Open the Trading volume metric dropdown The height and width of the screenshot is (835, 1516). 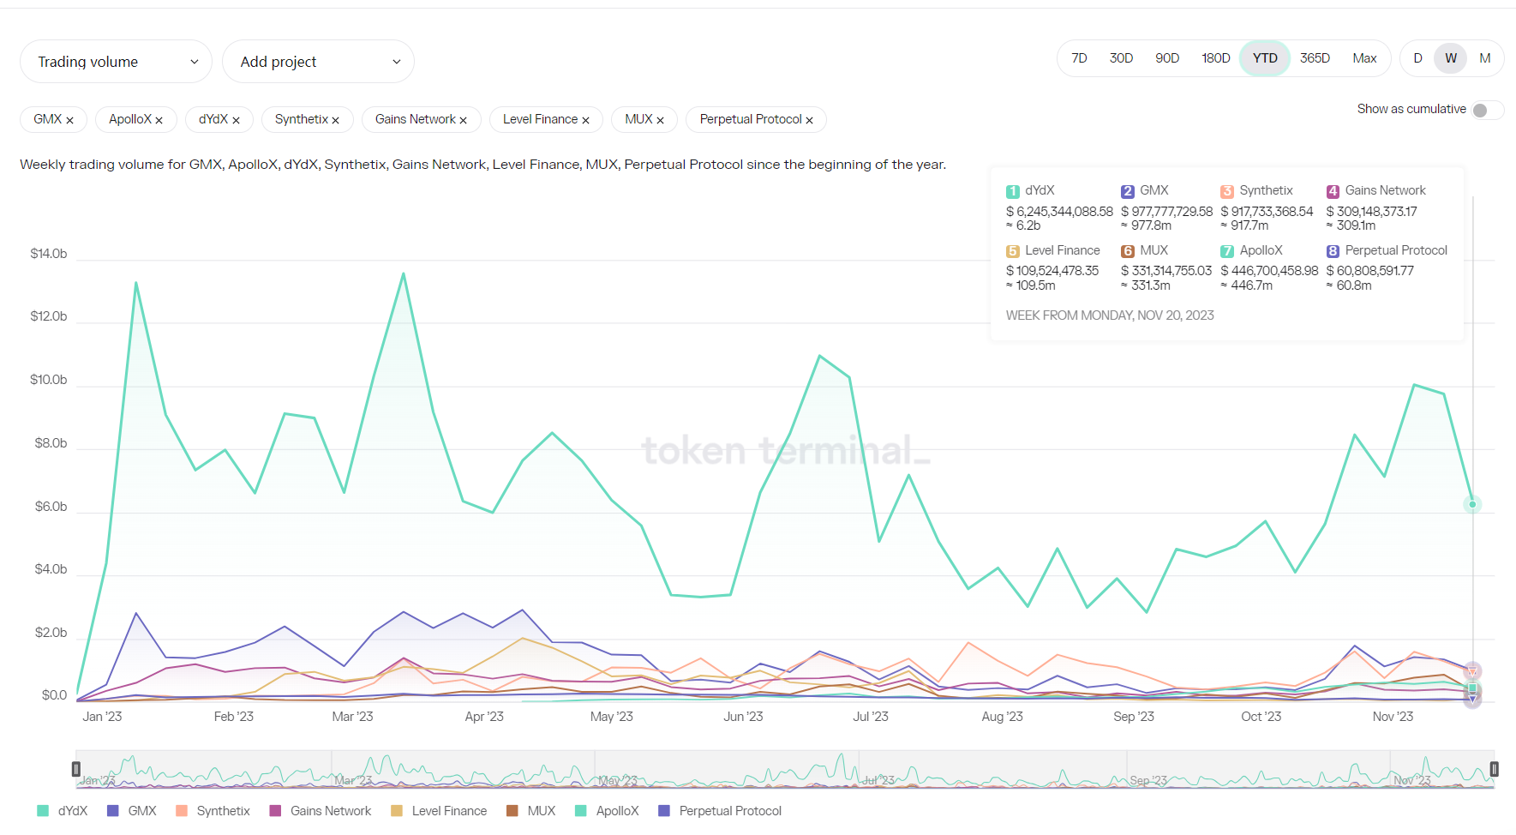116,62
